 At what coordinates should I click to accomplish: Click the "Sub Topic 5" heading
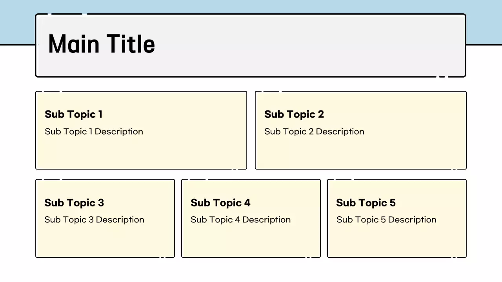tap(366, 203)
